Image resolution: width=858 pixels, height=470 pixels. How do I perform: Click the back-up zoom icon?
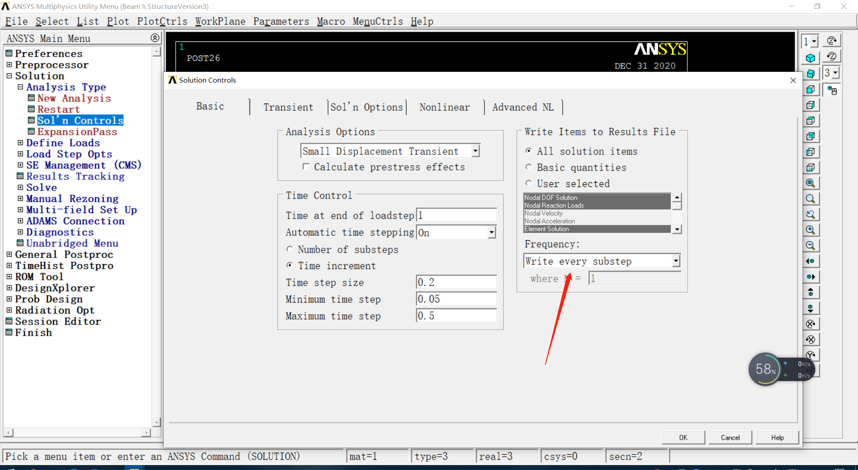[810, 214]
